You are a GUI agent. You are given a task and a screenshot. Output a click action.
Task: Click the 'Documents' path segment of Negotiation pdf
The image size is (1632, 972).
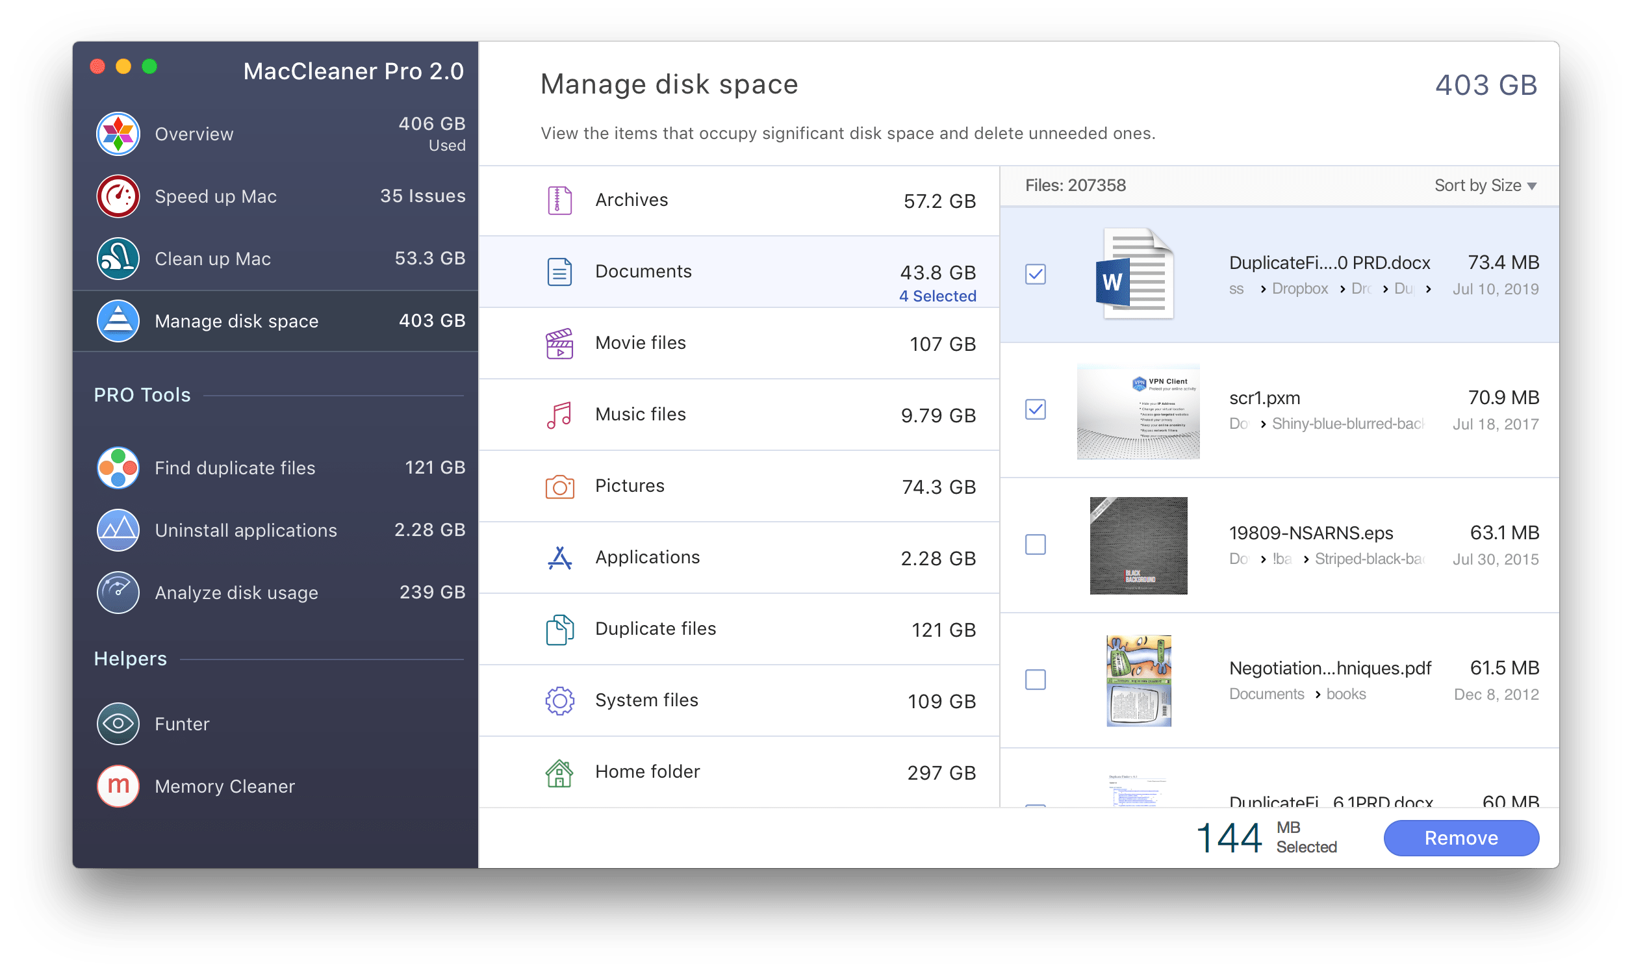coord(1266,695)
